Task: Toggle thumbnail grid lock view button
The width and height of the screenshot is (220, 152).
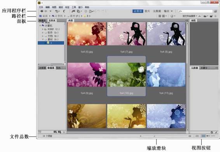Action: pos(197,136)
